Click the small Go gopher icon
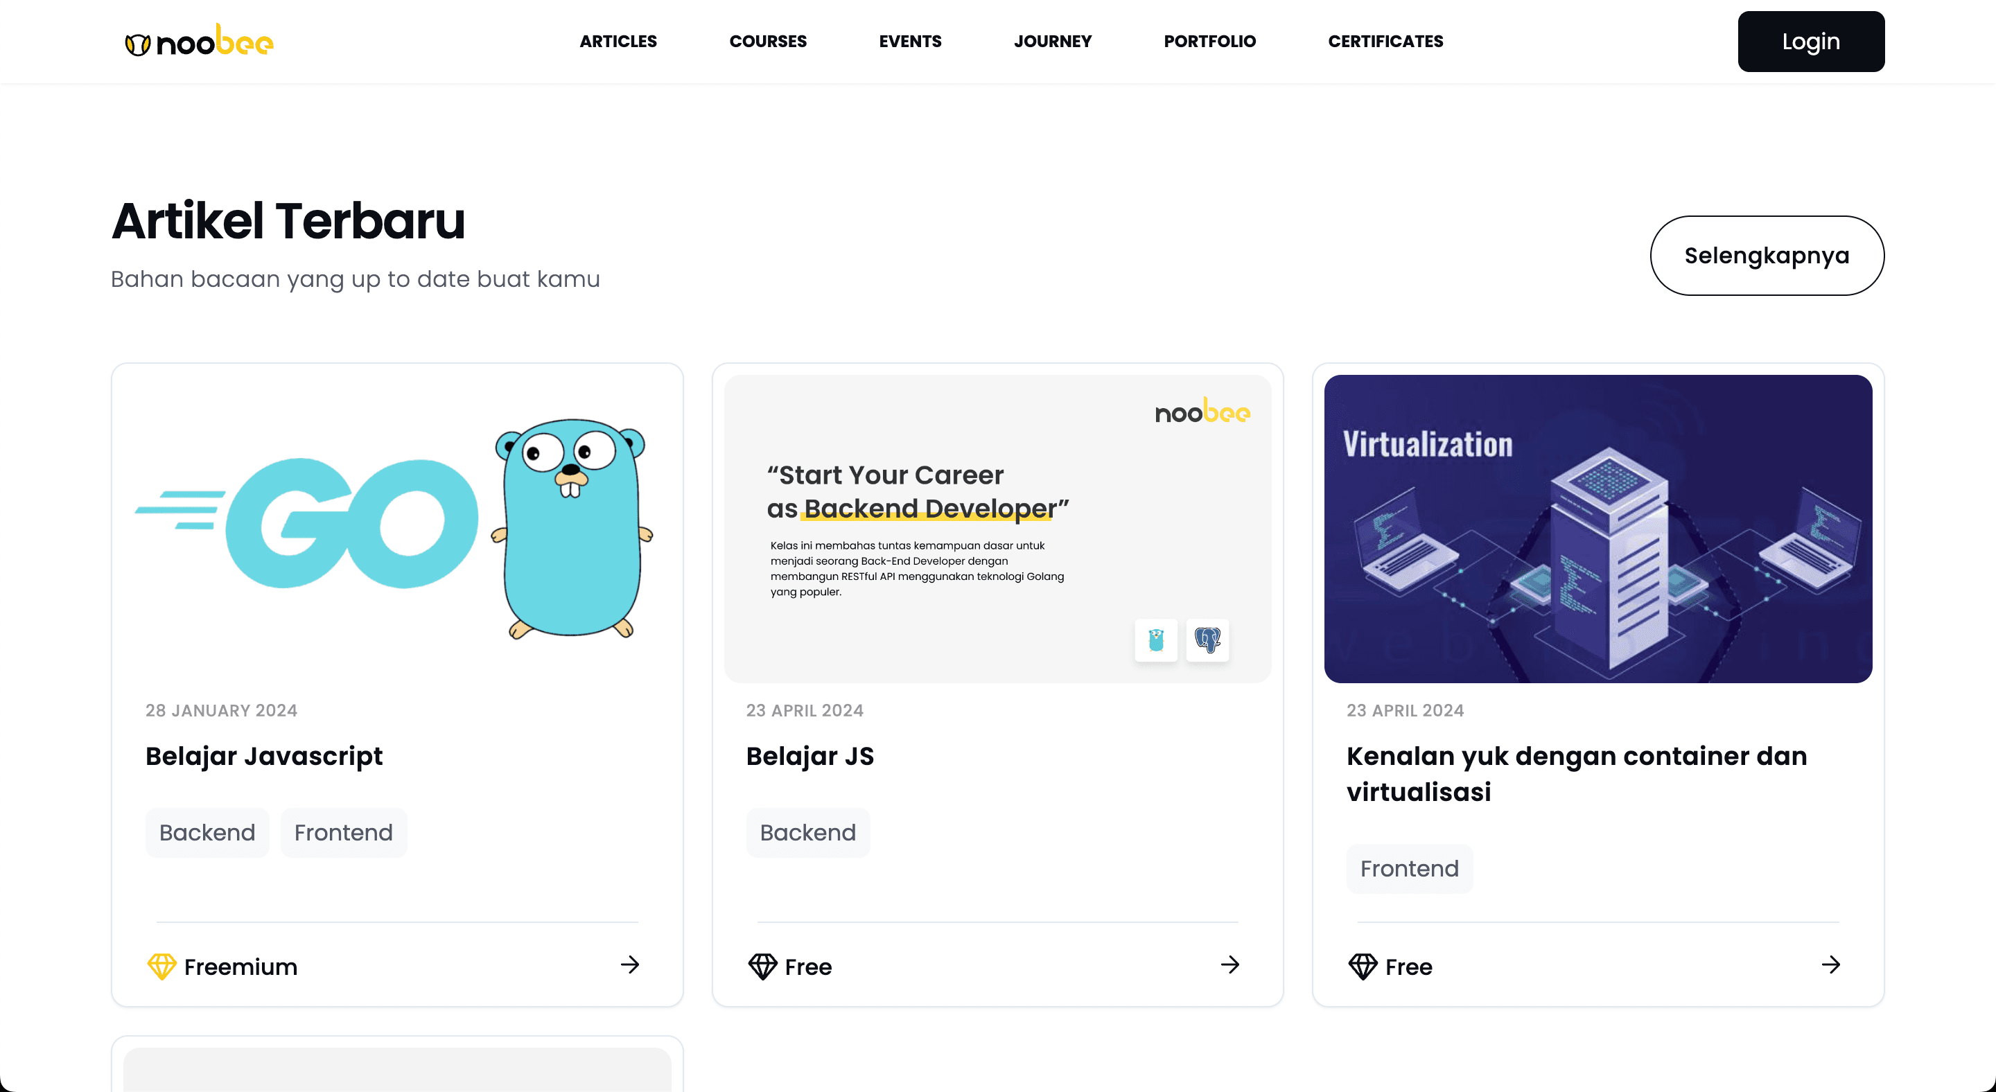 [1156, 640]
